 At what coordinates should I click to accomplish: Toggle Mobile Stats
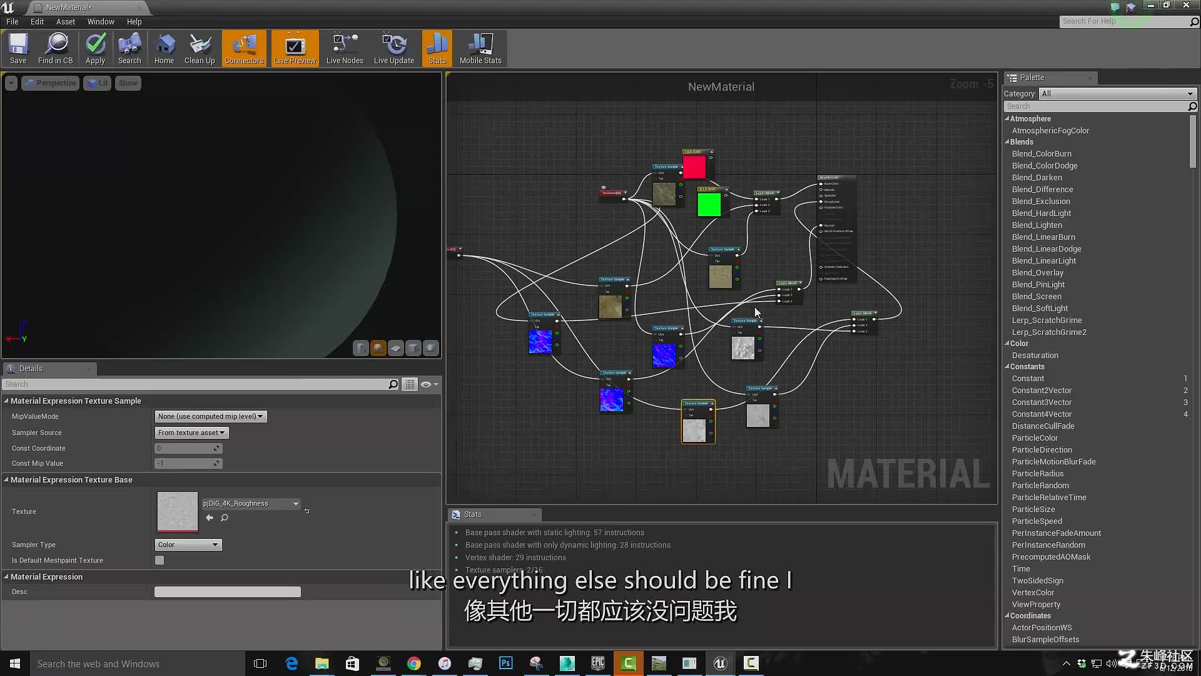[480, 48]
